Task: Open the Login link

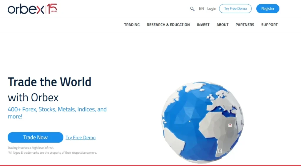Action: 212,9
